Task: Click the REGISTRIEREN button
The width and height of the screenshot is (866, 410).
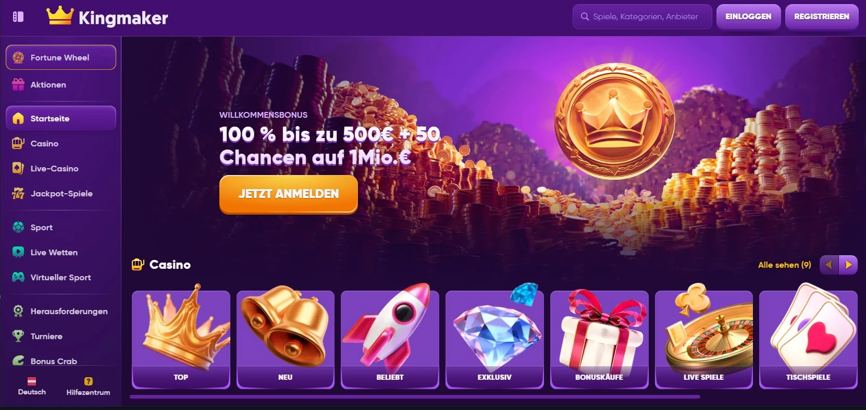Action: (822, 17)
